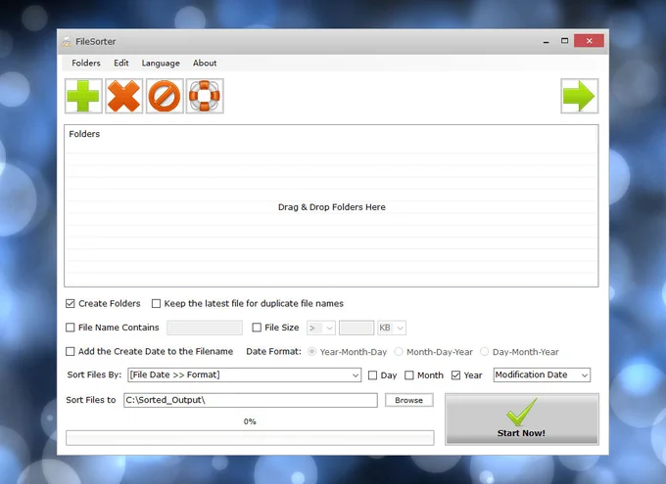Click the orange prohibition Clear icon
The image size is (666, 484).
[165, 96]
